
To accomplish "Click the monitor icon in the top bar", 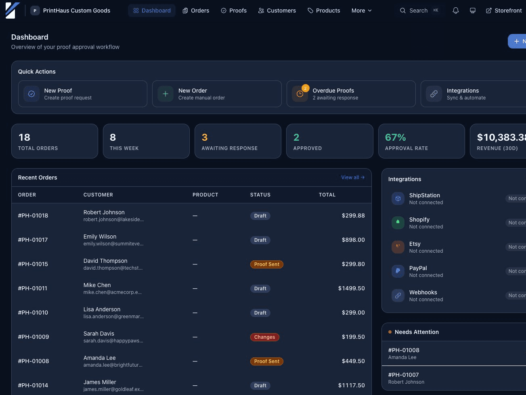I will point(472,10).
